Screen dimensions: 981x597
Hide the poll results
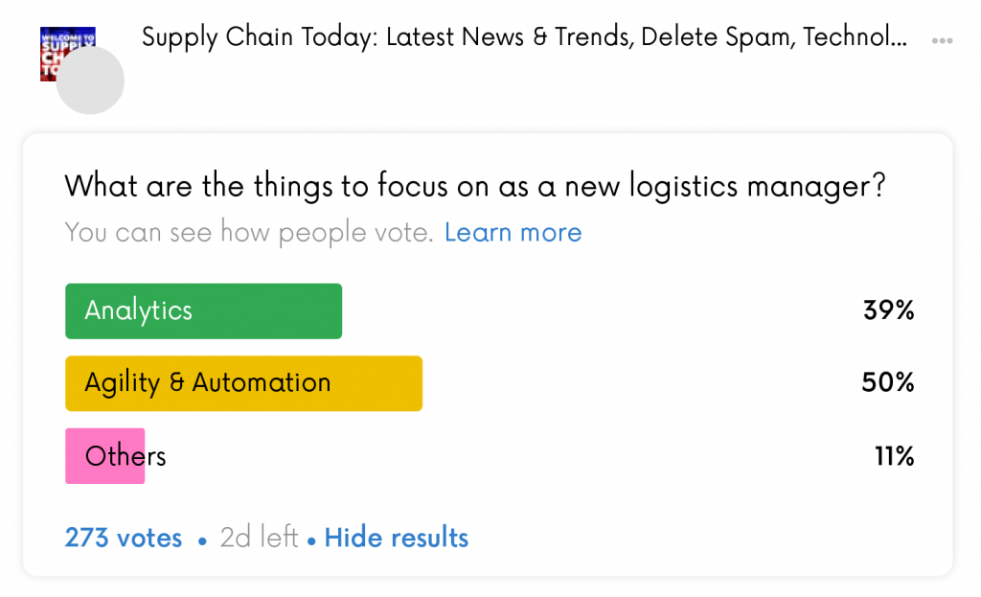[396, 538]
